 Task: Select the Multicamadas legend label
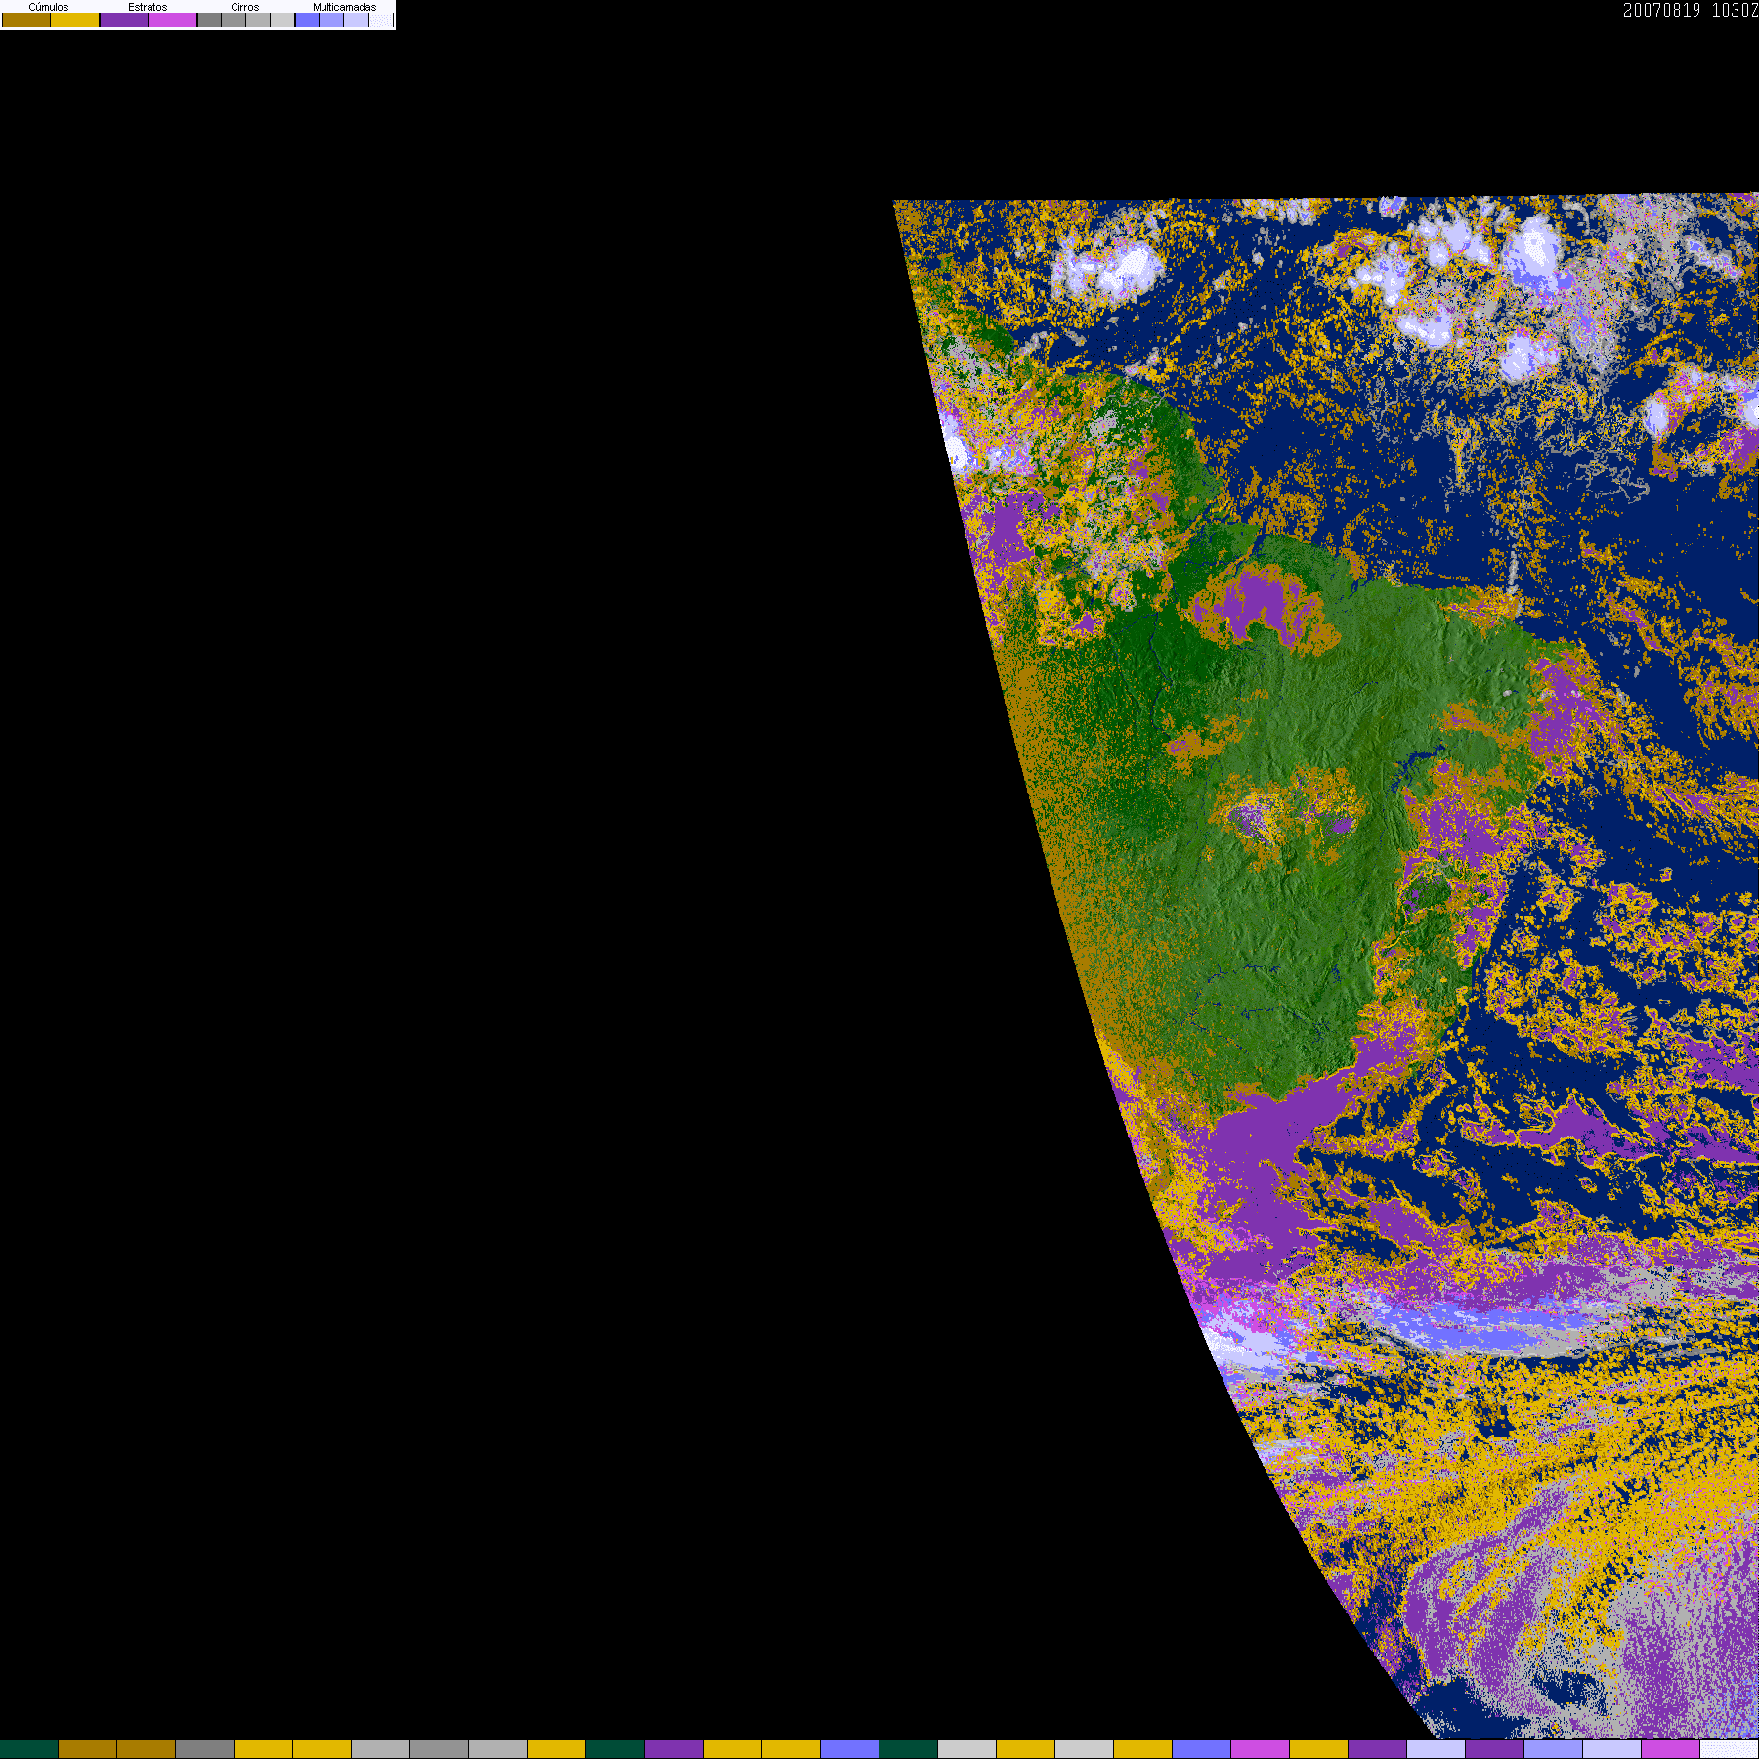click(344, 7)
